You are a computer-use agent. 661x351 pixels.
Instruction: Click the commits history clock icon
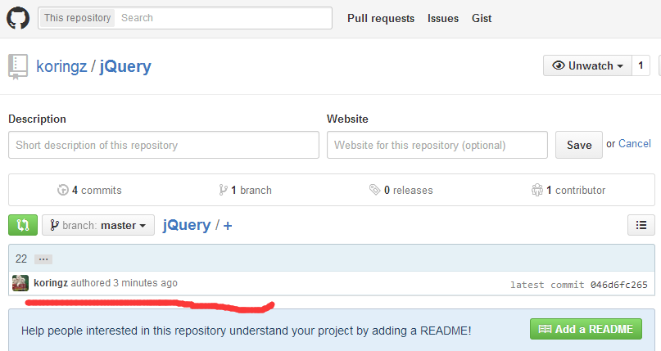tap(63, 191)
